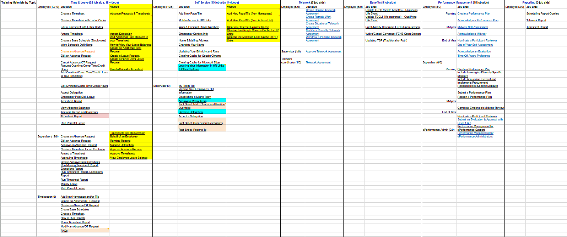Screen dimensions: 567x237
Task: Open the Edit a Timesheet with Labor Codes link
Action: point(82,27)
